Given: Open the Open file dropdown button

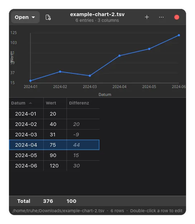Looking at the screenshot, I should coord(25,17).
